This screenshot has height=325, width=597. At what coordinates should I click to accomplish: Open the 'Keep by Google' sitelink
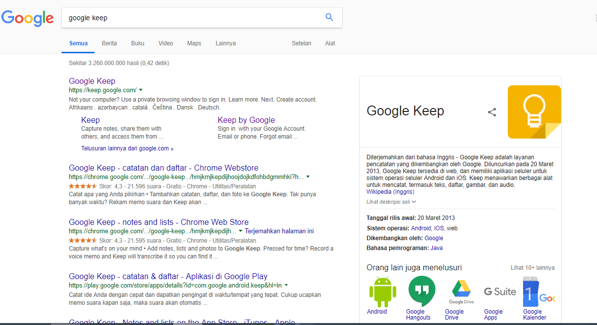coord(246,120)
